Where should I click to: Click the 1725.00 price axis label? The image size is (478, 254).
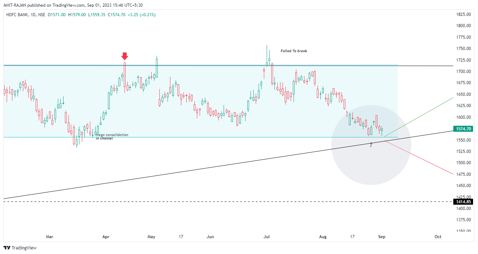[x=463, y=60]
